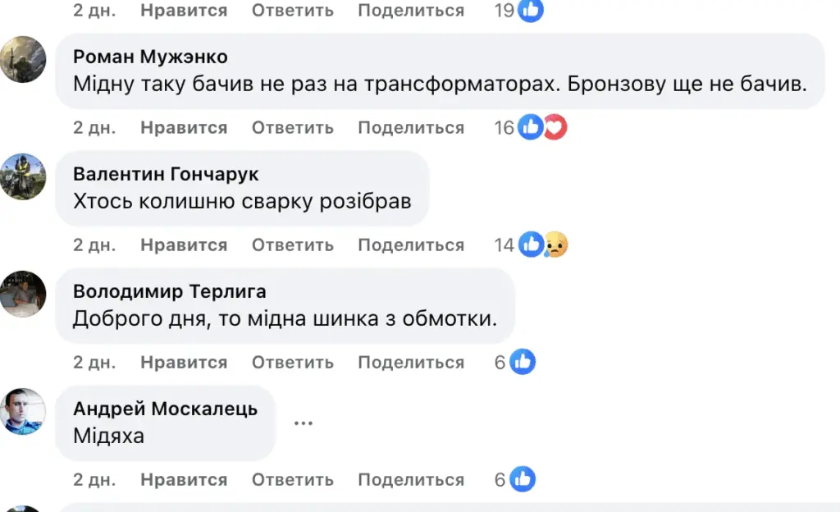Like Роман Мужэнко's comment with Нравится
840x512 pixels.
[x=184, y=127]
